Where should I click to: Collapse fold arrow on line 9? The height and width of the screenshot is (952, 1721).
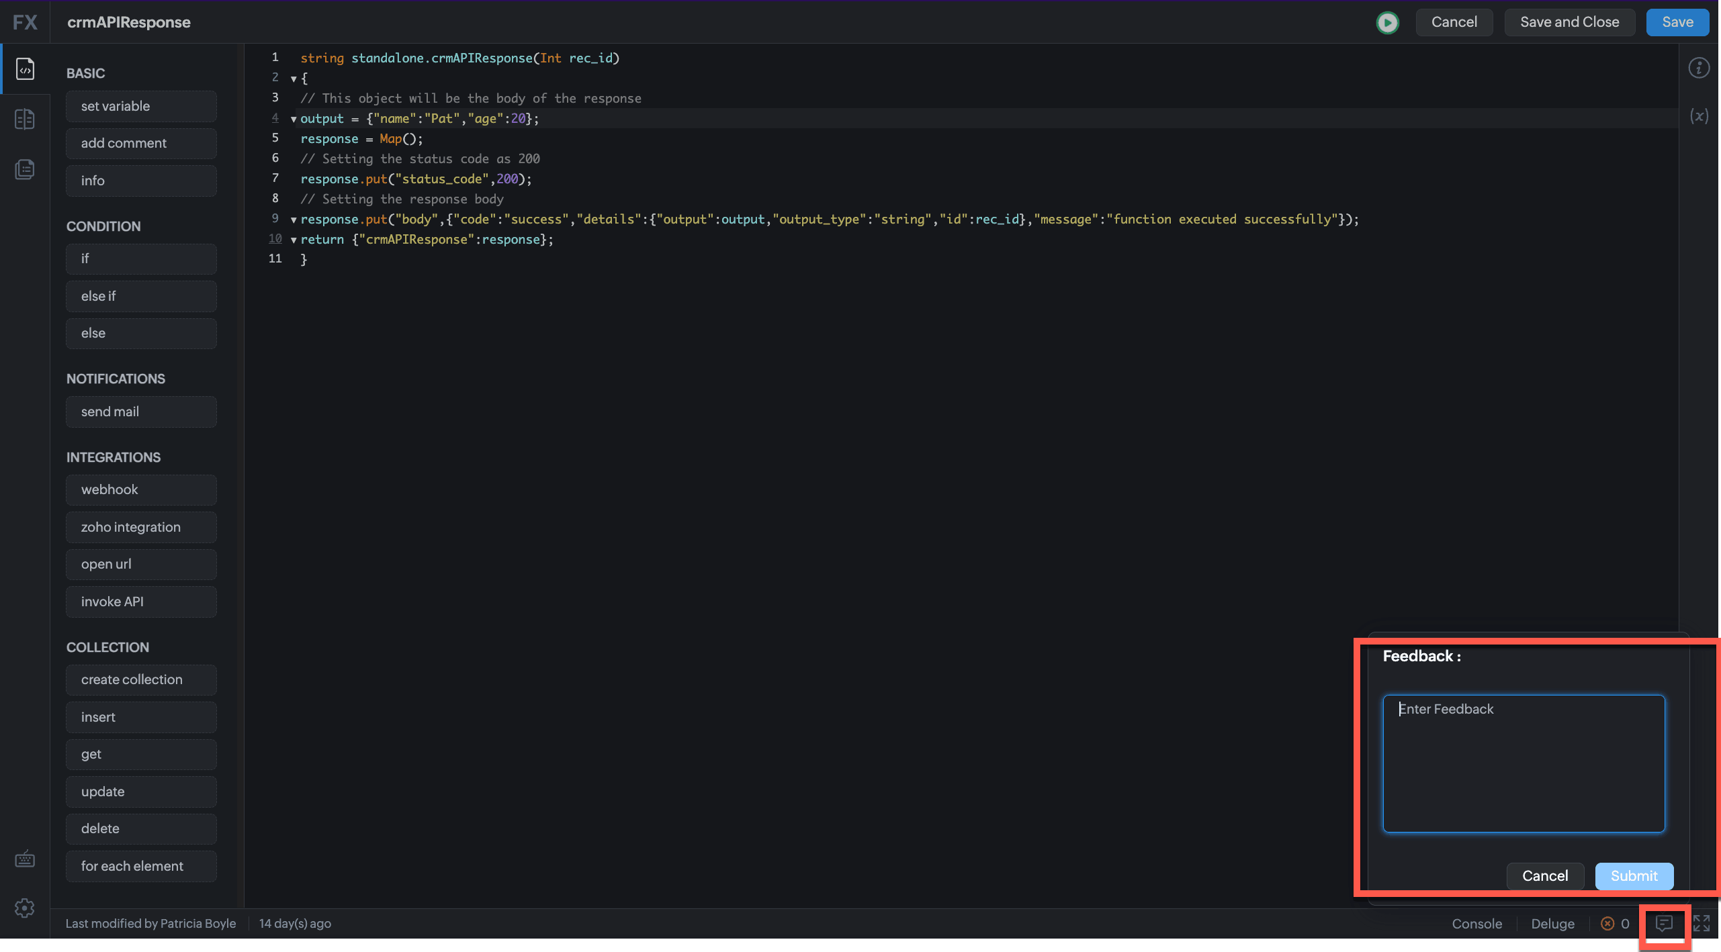(x=294, y=220)
